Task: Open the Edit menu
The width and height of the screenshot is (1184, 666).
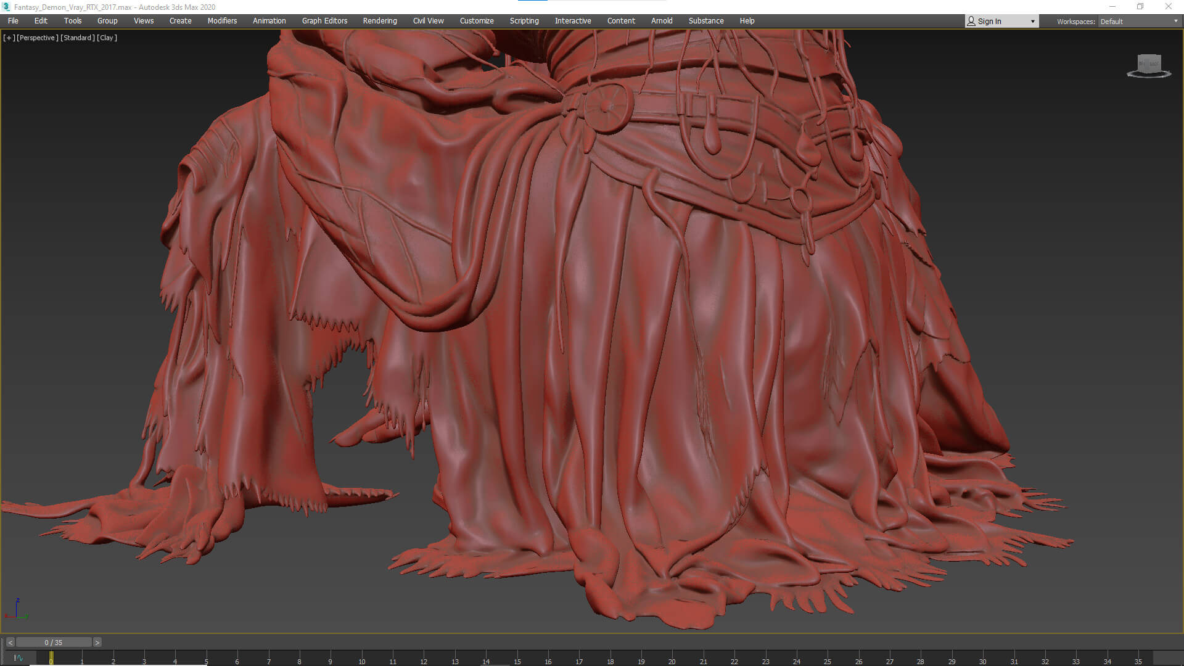Action: pyautogui.click(x=41, y=21)
